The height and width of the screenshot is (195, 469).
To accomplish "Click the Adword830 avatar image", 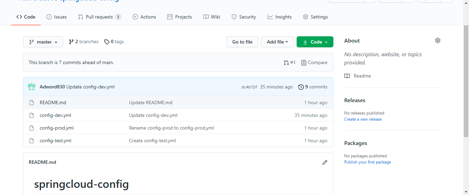I will pos(32,87).
